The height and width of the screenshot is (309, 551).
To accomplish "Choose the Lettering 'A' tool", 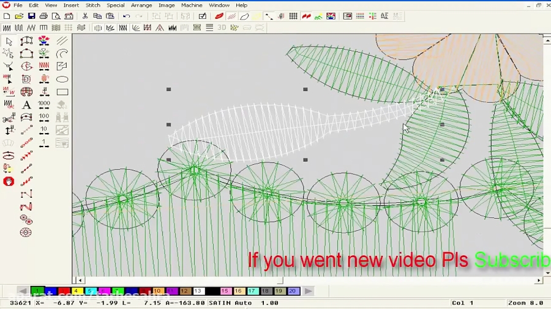I will click(26, 105).
